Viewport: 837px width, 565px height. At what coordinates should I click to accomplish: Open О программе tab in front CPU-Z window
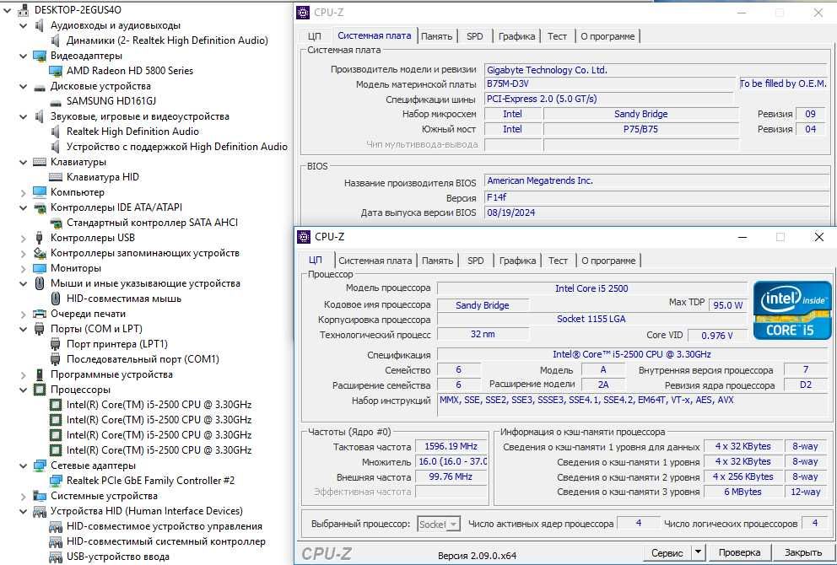pyautogui.click(x=608, y=261)
